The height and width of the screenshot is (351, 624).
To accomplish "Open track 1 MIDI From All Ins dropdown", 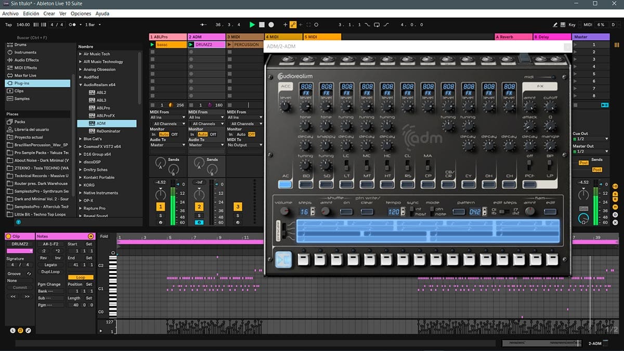I will 167,118.
